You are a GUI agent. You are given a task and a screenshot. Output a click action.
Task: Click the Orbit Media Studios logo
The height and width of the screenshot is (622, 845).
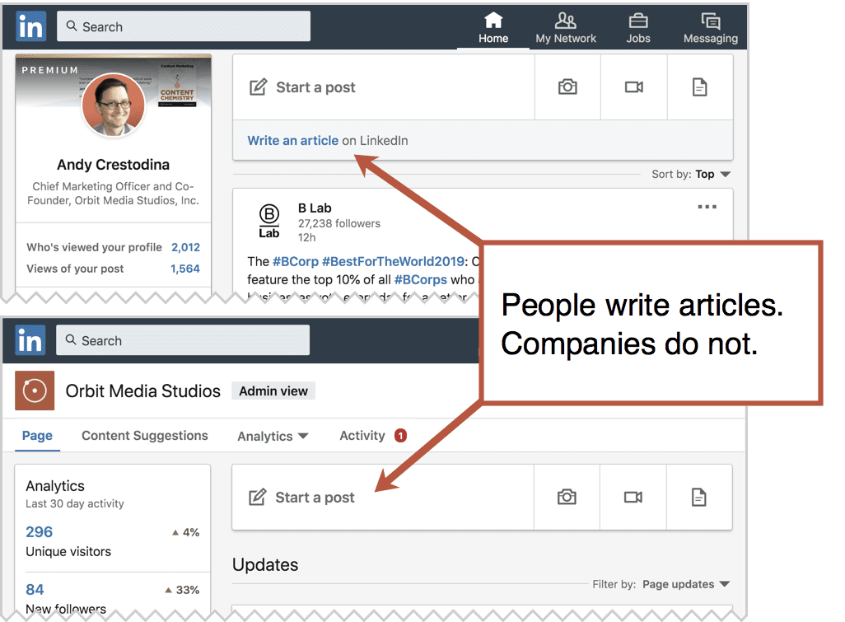(x=35, y=391)
